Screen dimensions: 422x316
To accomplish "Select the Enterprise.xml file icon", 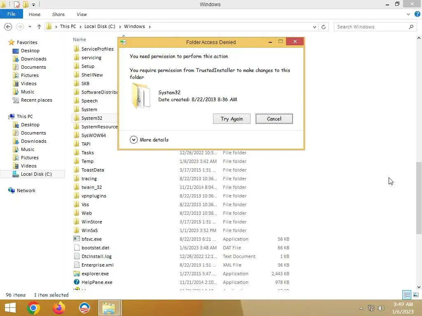I will [x=76, y=265].
